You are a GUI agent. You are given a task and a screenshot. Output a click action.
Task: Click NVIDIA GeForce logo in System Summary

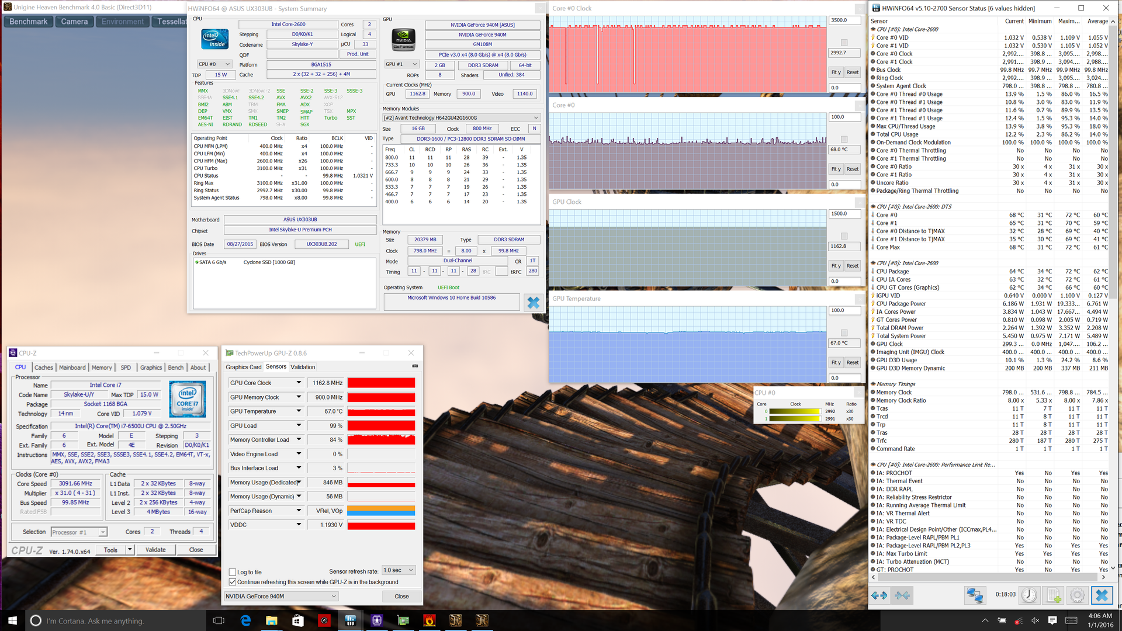click(403, 40)
